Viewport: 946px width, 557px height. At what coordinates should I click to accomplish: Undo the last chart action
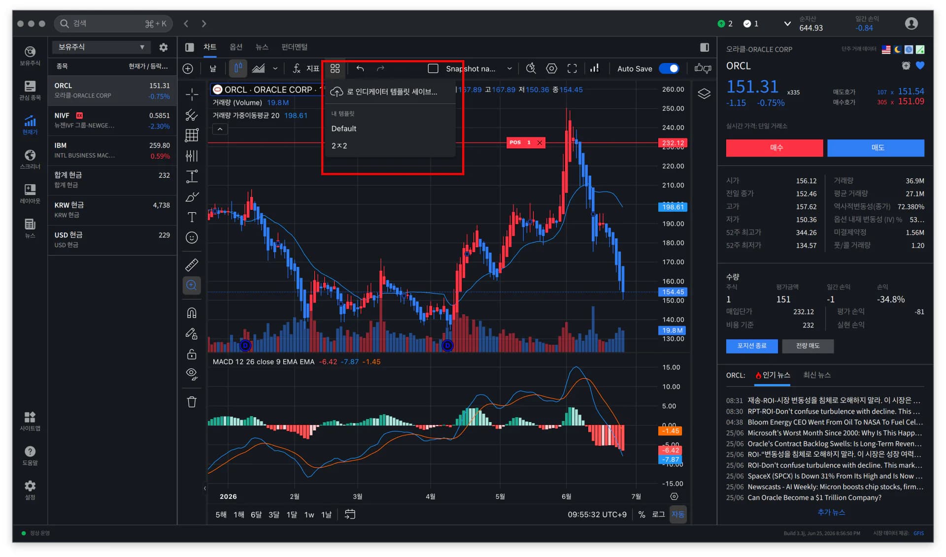click(x=360, y=68)
